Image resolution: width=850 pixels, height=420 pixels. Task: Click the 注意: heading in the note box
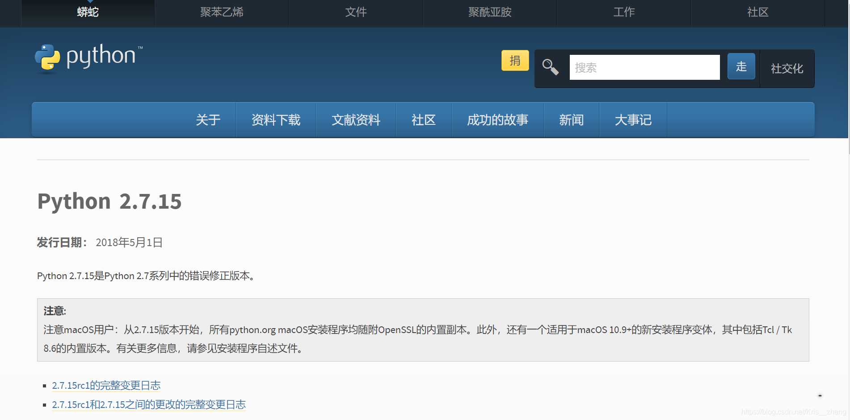(55, 311)
